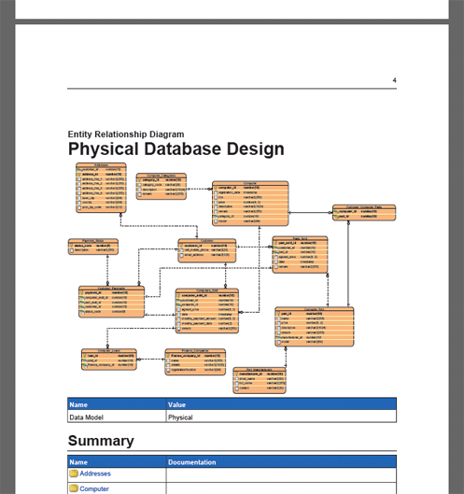Click the 'Documentation' column header
This screenshot has width=464, height=494.
click(x=281, y=462)
